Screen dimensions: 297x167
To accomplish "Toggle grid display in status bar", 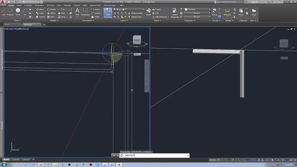I will click(219, 160).
